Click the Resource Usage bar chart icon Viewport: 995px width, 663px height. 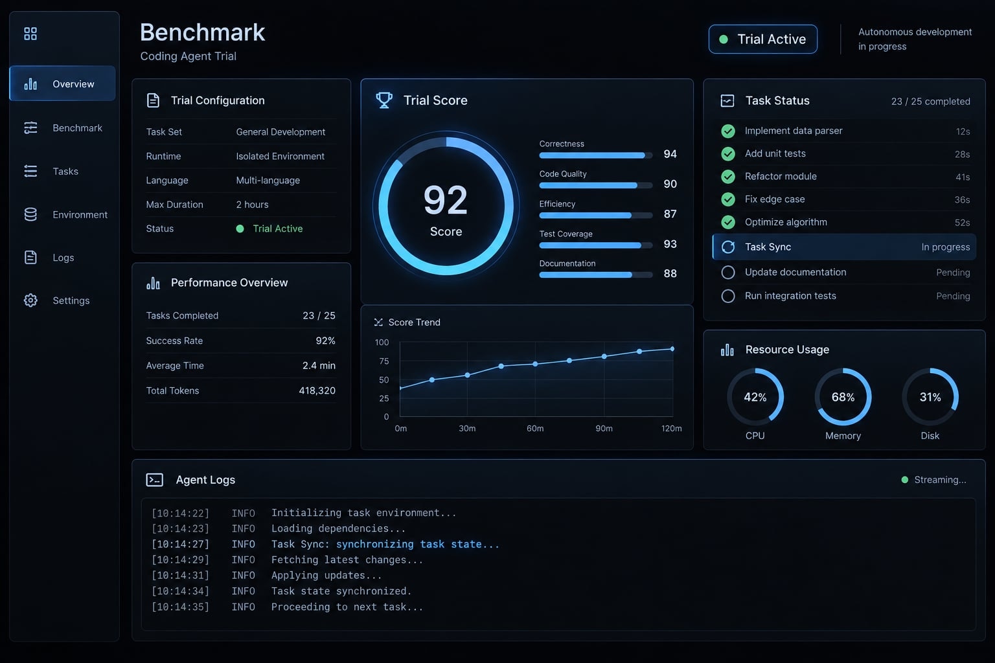tap(727, 350)
